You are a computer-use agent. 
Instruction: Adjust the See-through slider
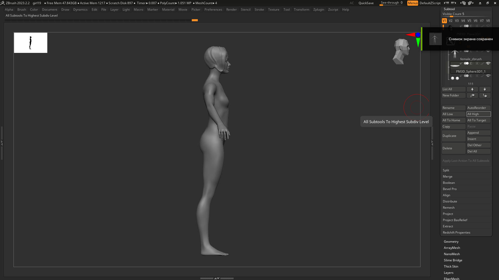coord(391,3)
